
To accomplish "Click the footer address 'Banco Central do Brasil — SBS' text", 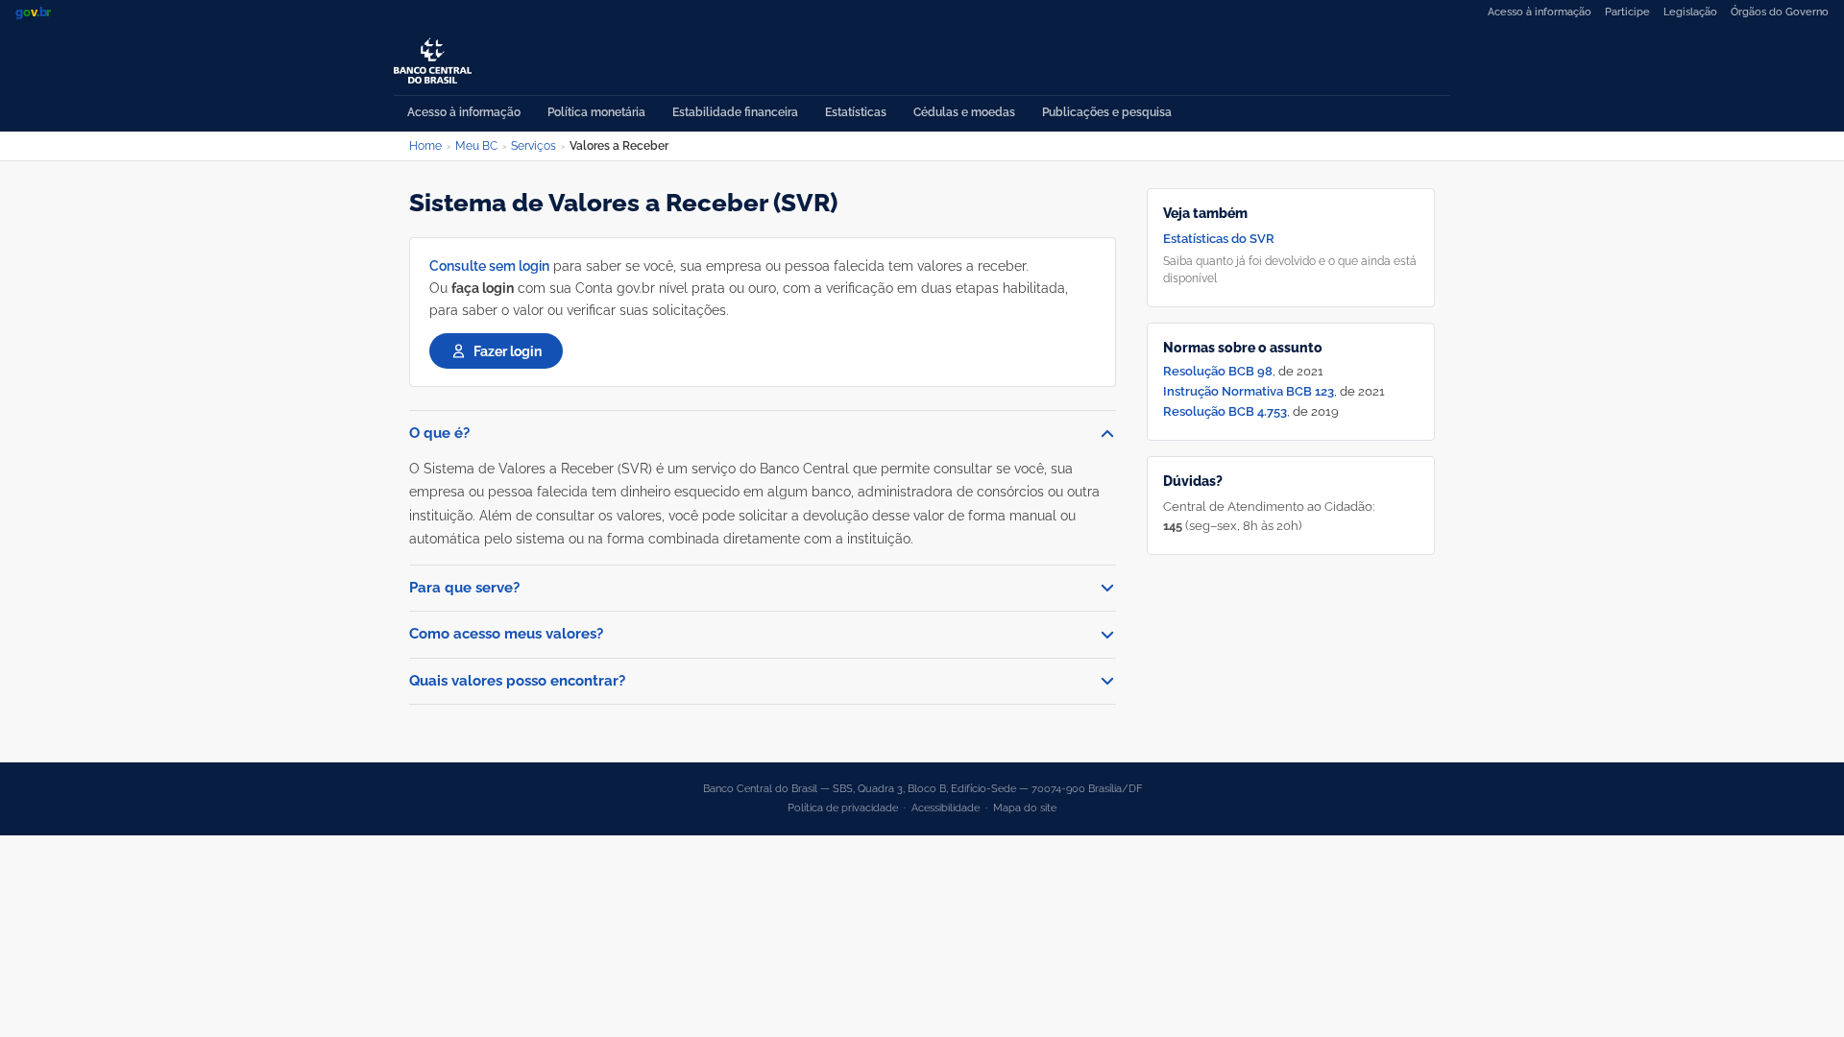I will tap(777, 789).
